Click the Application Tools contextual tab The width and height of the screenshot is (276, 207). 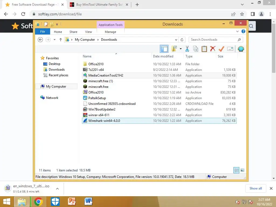click(x=111, y=25)
